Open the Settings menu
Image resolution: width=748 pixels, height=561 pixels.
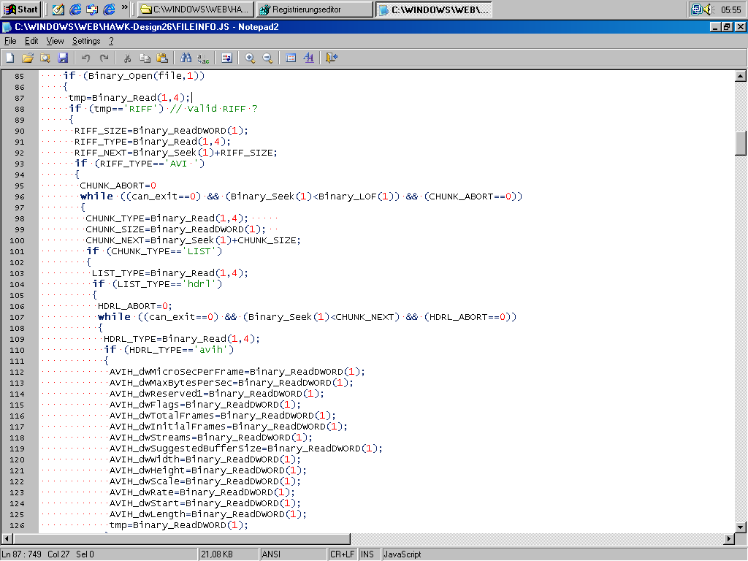click(86, 41)
